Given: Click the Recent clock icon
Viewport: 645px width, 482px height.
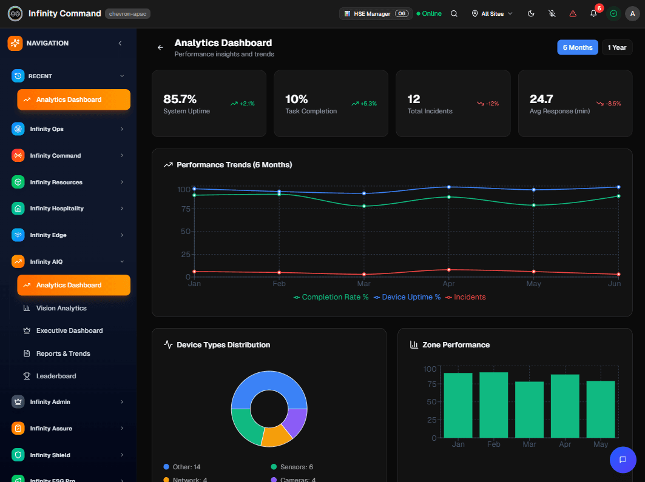Looking at the screenshot, I should pyautogui.click(x=18, y=76).
